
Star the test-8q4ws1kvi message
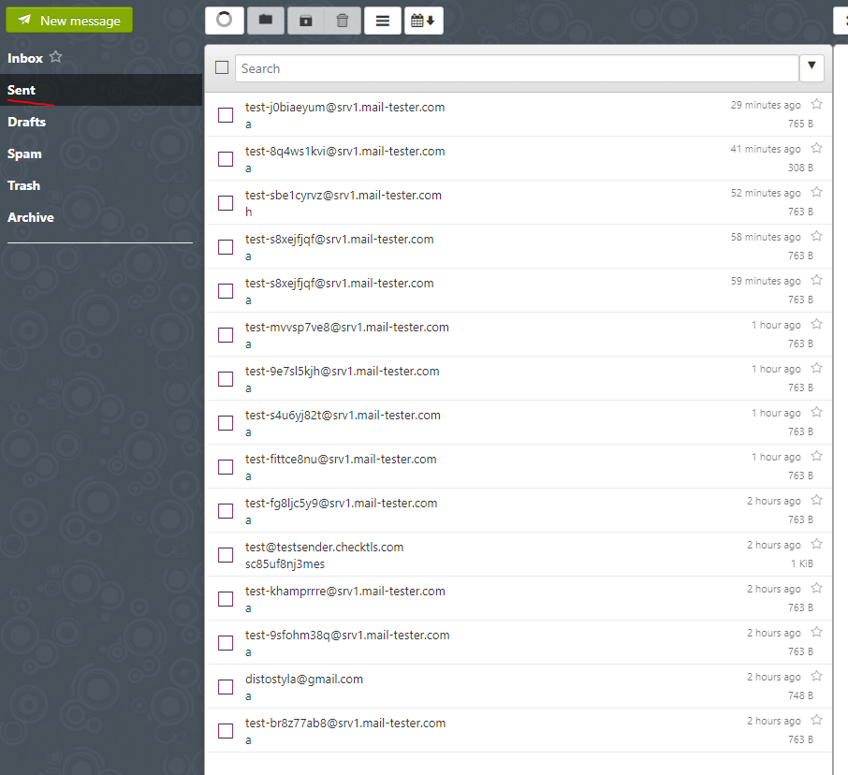[x=816, y=148]
